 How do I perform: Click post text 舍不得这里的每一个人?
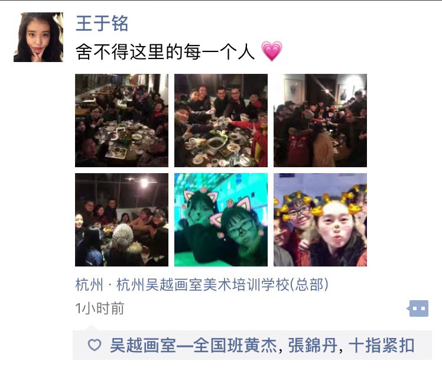point(165,52)
